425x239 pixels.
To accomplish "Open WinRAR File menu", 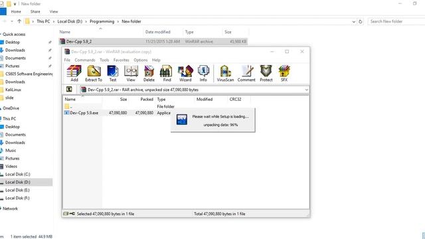I will pyautogui.click(x=67, y=60).
